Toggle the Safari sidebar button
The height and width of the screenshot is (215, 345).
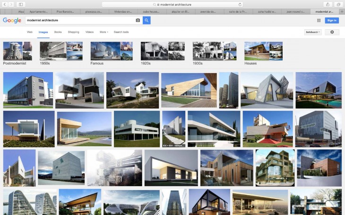21,4
